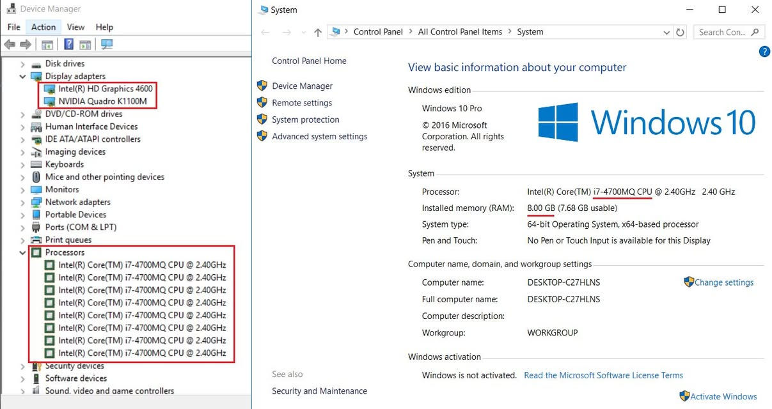Refresh the System window address bar

(x=680, y=32)
